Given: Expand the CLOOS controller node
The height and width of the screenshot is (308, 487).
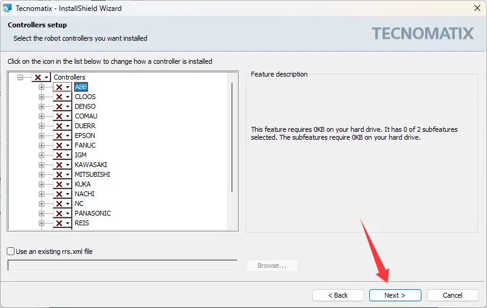Looking at the screenshot, I should coord(42,97).
